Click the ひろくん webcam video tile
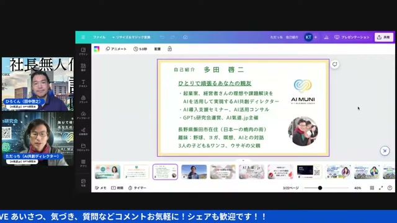Screen dimensions: 397x223 [x=37, y=84]
